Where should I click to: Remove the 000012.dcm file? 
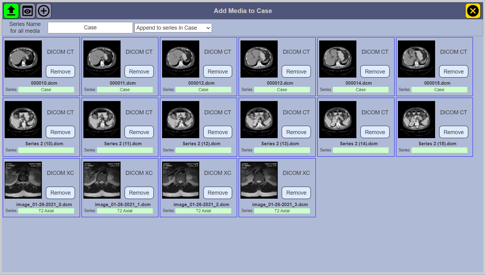click(218, 71)
